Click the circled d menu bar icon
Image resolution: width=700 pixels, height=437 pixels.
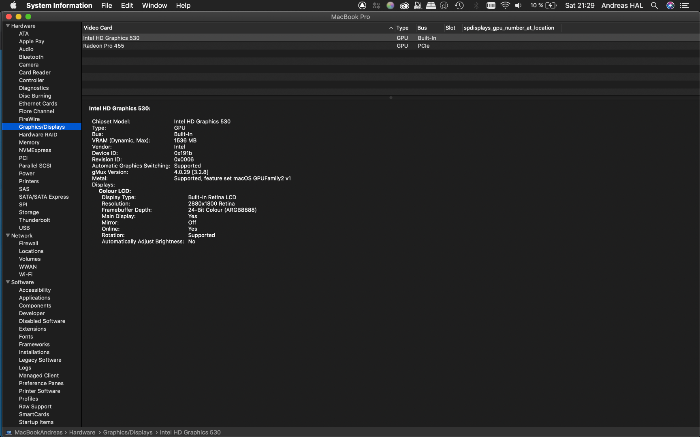[x=444, y=5]
